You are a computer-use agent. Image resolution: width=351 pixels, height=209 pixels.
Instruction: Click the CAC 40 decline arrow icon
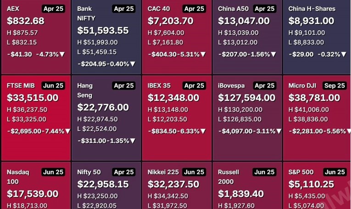(203, 54)
